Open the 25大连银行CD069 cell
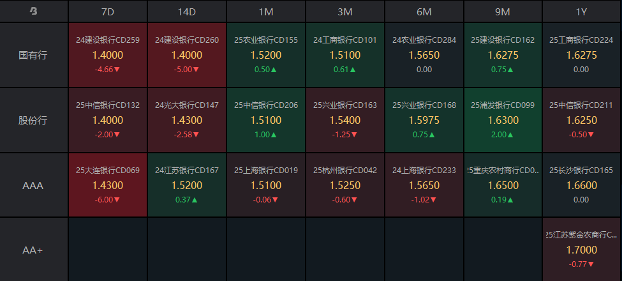Image resolution: width=622 pixels, height=281 pixels. point(108,185)
